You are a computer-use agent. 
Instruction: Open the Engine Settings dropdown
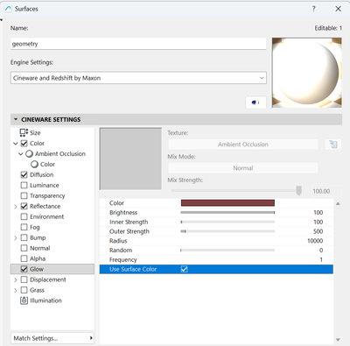tap(138, 78)
